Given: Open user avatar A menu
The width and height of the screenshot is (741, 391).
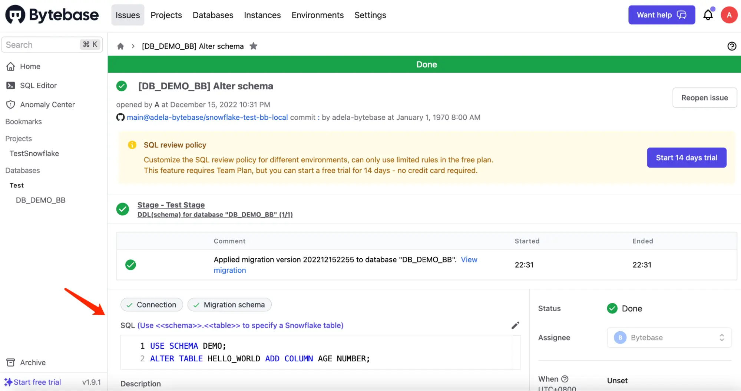Looking at the screenshot, I should (729, 15).
